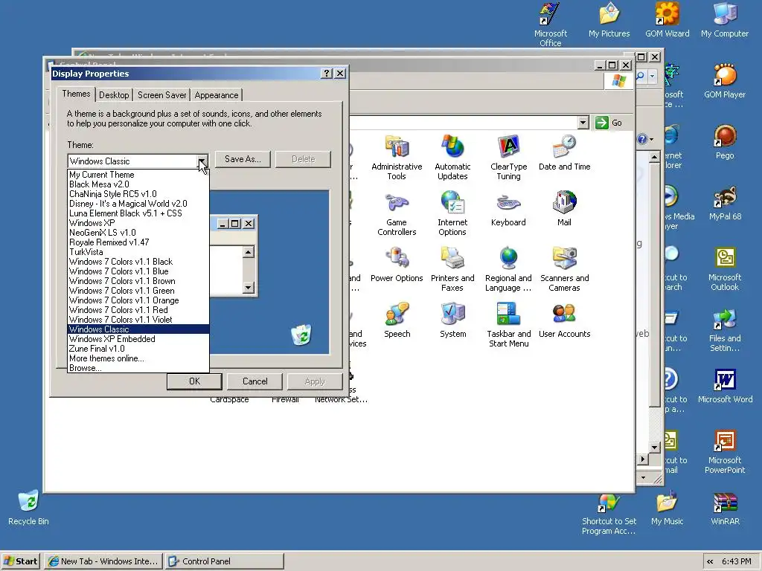
Task: Choose My Current Theme from list
Action: [138, 174]
